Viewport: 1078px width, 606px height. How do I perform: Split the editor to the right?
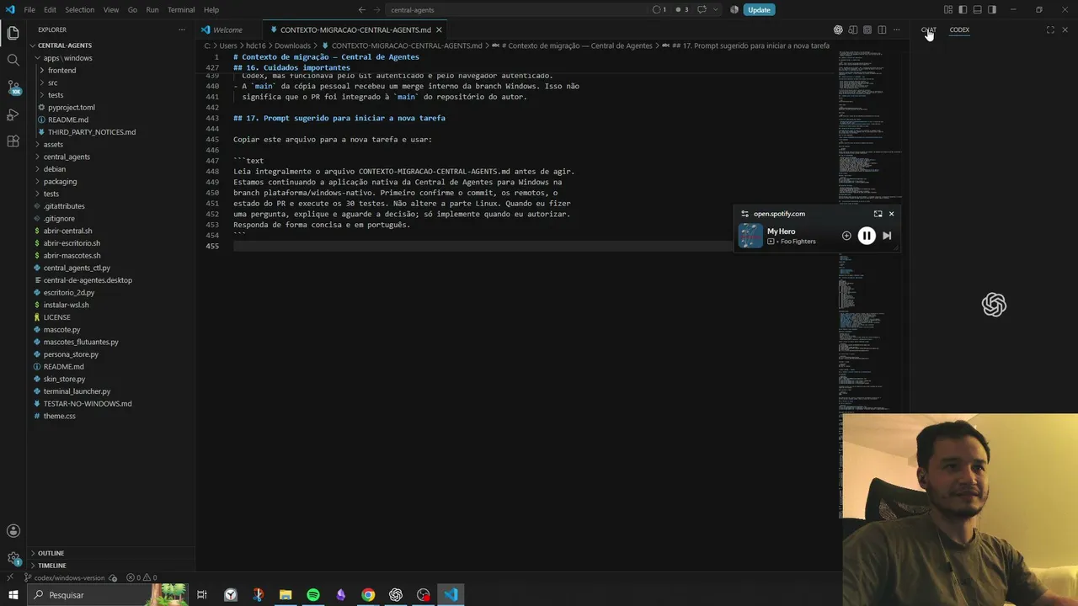(882, 29)
